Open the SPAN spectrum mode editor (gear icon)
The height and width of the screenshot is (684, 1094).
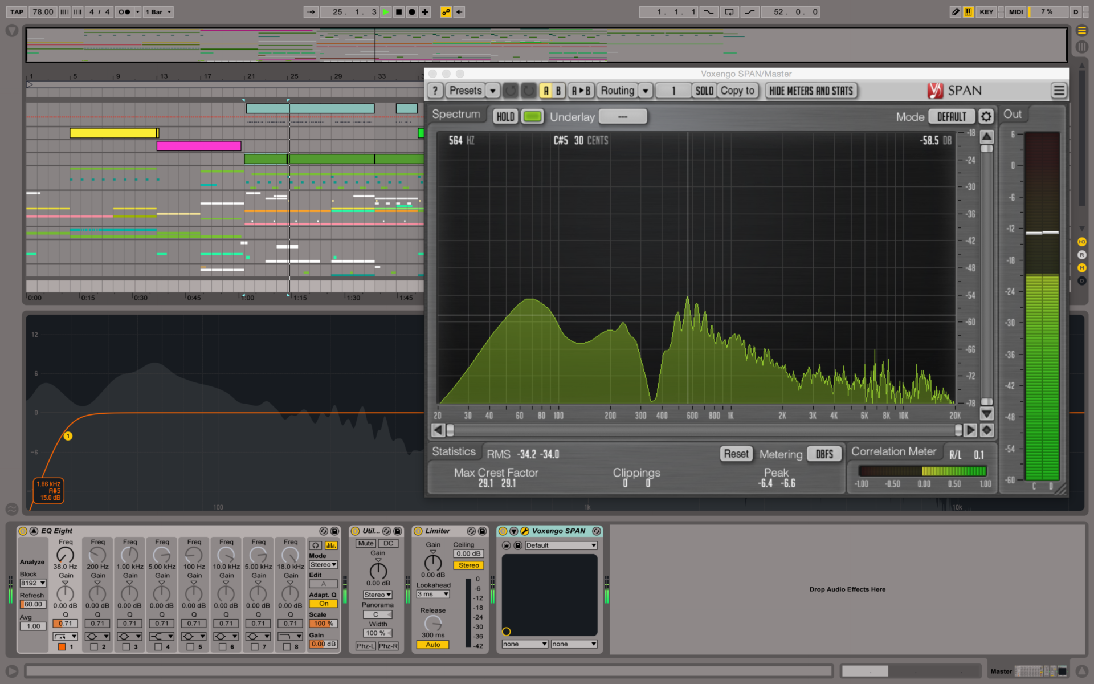click(x=986, y=117)
